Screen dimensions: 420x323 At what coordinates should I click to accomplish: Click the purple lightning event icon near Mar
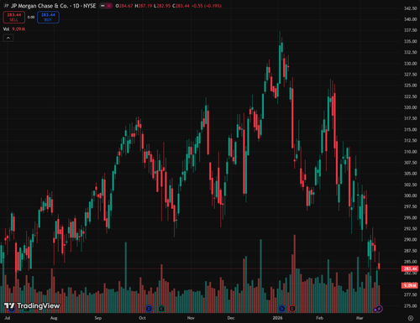coord(379,309)
